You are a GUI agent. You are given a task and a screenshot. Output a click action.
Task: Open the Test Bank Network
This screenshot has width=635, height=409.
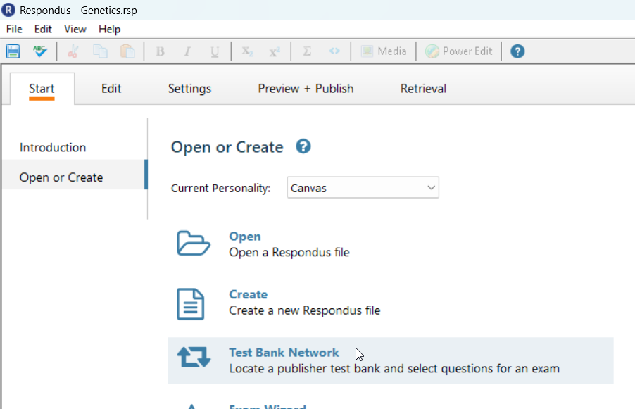point(284,352)
